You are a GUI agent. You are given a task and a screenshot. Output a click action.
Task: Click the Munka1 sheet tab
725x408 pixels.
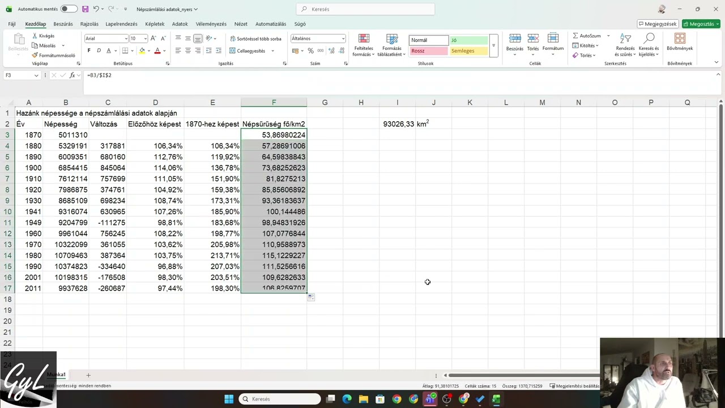[56, 375]
